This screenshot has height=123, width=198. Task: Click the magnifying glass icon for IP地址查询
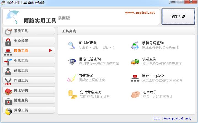[72, 45]
